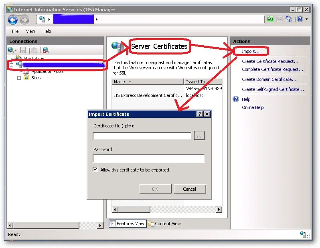This screenshot has height=248, width=320.
Task: Click certificate list horizontal scrollbar thumb
Action: [134, 209]
